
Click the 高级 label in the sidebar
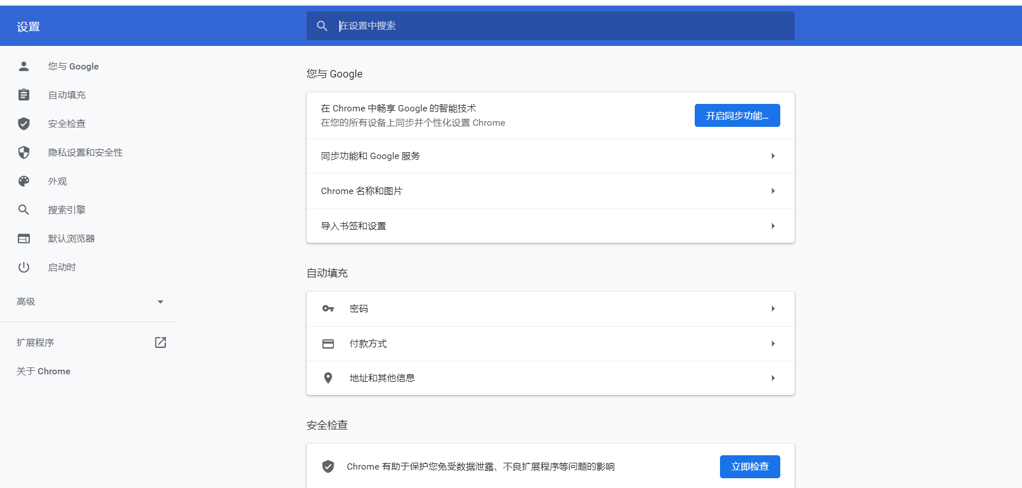coord(26,301)
